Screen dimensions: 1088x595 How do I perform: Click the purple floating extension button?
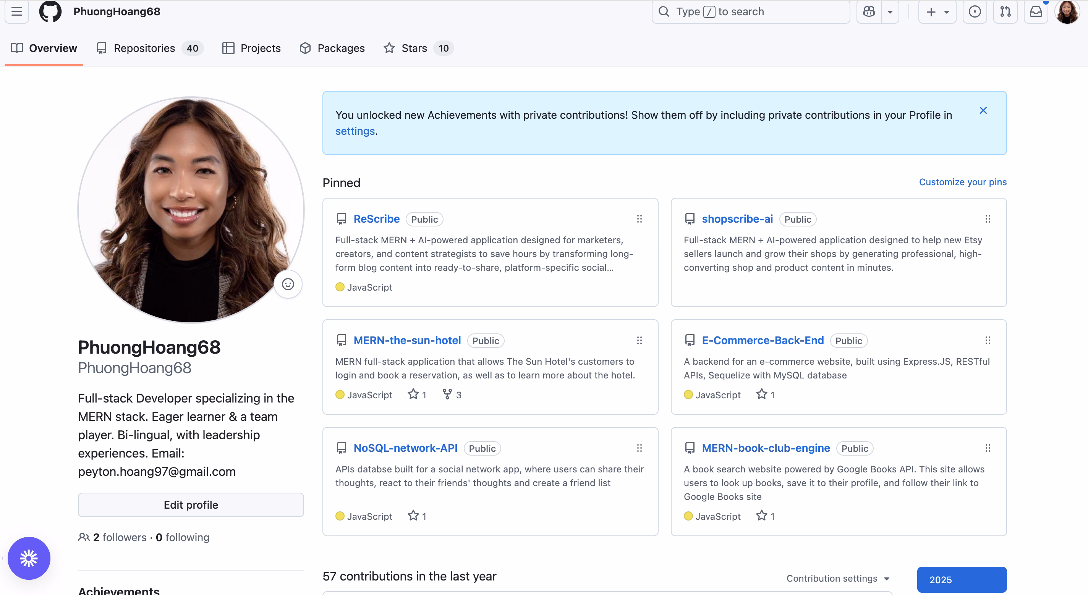click(x=29, y=558)
